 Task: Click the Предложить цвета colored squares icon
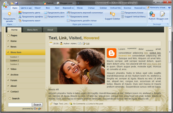pos(20,13)
